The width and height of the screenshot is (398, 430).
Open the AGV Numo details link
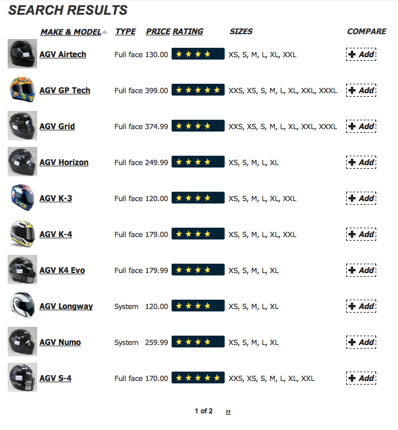coord(60,342)
